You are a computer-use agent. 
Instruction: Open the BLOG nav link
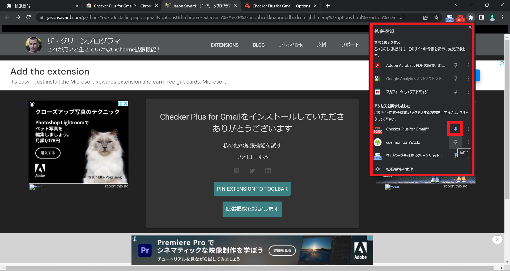[x=259, y=45]
